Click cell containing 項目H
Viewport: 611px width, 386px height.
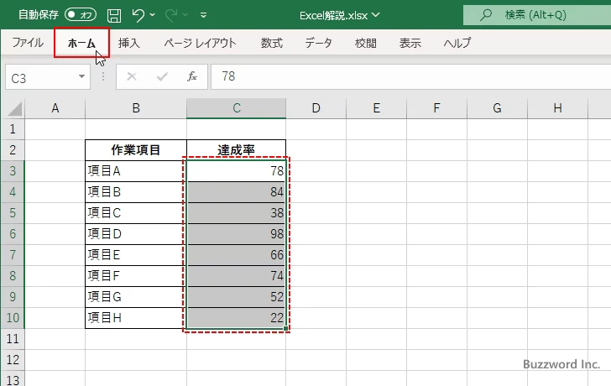tap(136, 318)
